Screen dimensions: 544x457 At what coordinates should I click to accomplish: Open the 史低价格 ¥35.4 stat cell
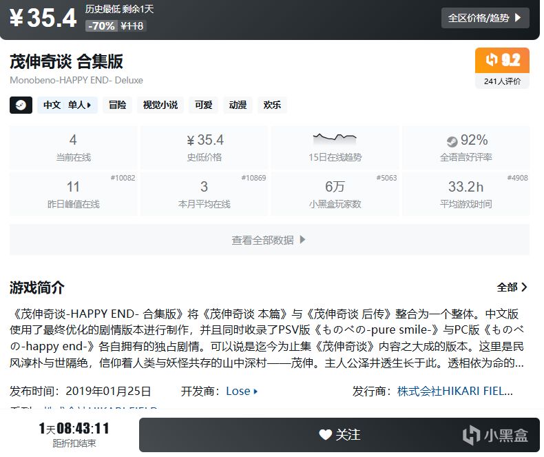coord(205,148)
